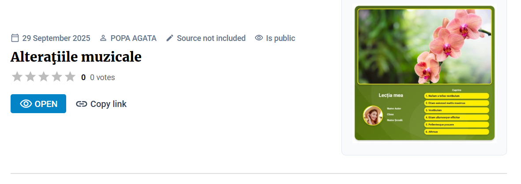521x184 pixels.
Task: Select the third rating star
Action: click(x=44, y=77)
